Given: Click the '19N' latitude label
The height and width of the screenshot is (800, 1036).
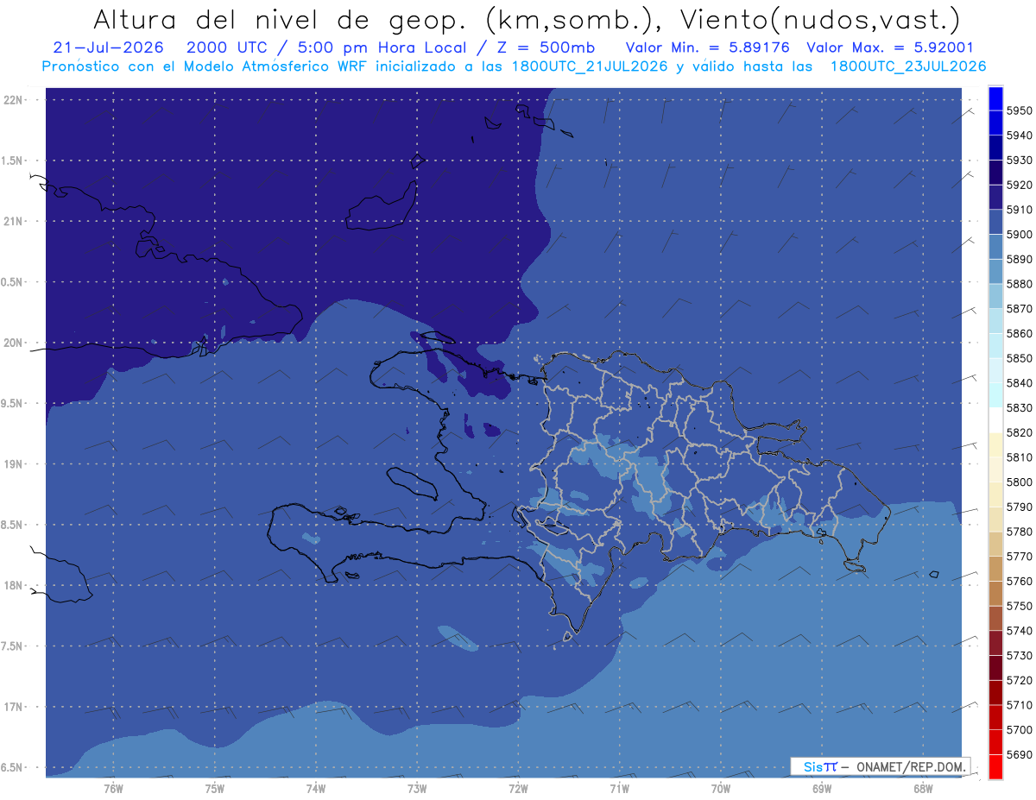Looking at the screenshot, I should click(14, 464).
